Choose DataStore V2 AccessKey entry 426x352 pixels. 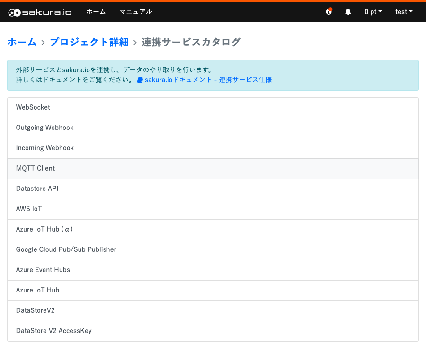pos(213,331)
